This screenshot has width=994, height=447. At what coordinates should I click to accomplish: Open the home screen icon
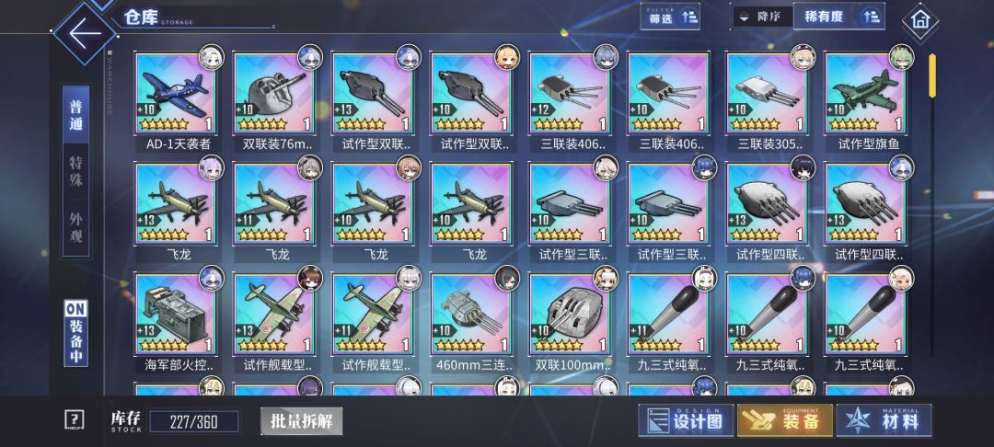point(919,21)
